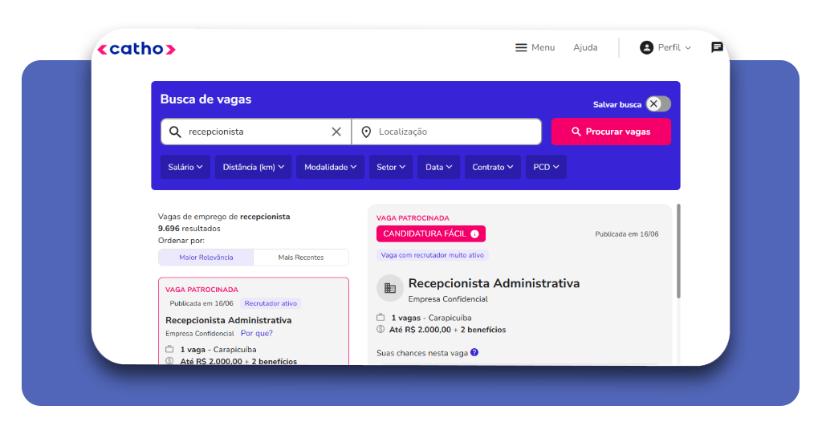This screenshot has width=822, height=430.
Task: Click the Empresa Confidencial text in the detail panel
Action: [x=448, y=299]
